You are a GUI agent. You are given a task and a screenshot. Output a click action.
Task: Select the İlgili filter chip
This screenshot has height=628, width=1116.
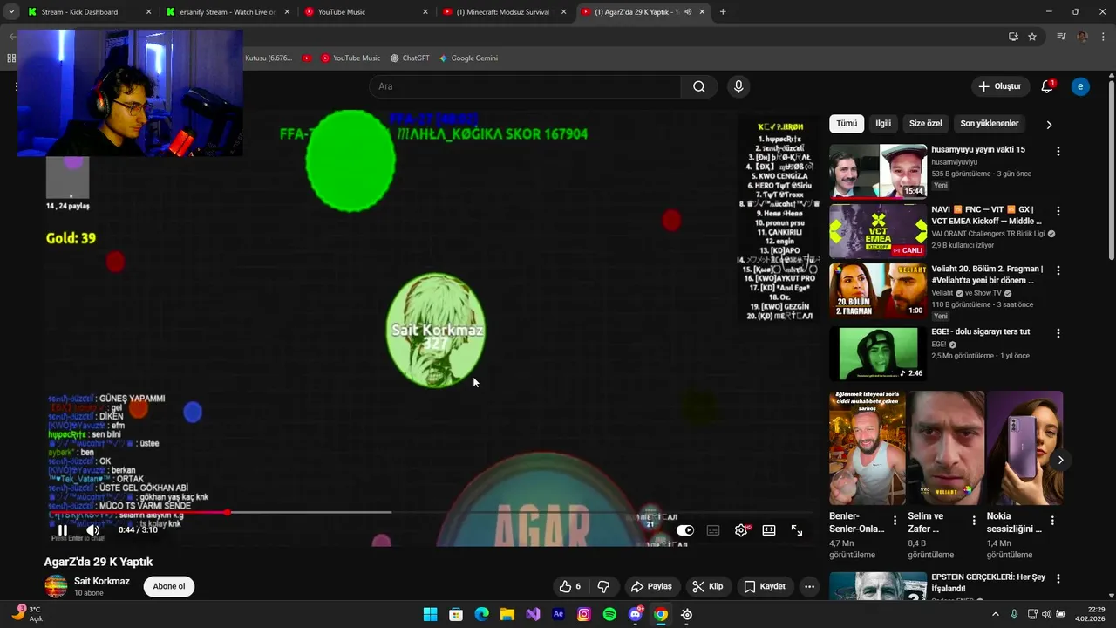pos(883,124)
